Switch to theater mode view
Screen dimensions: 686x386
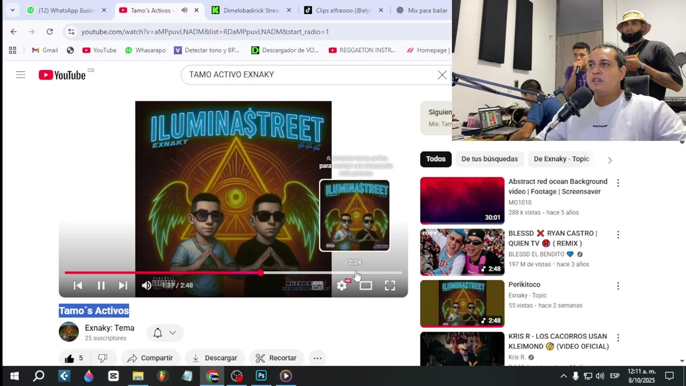pyautogui.click(x=366, y=286)
